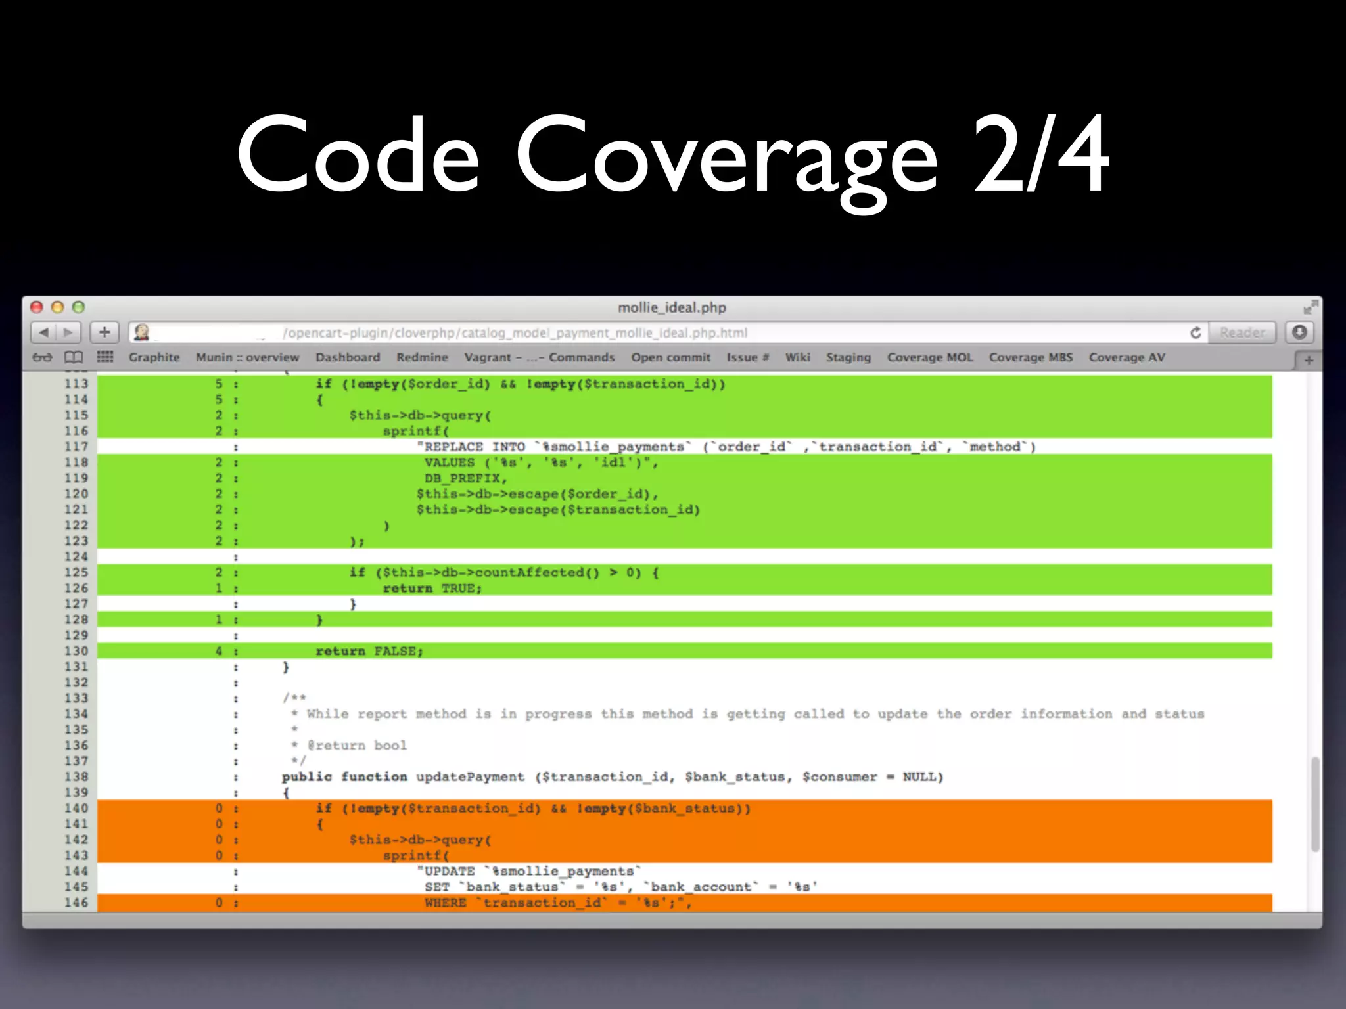The height and width of the screenshot is (1009, 1346).
Task: Click the Reader button
Action: pyautogui.click(x=1242, y=332)
